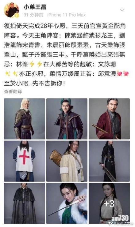
Task: Open the woman with dagger and fur collar photo
Action: point(67,203)
